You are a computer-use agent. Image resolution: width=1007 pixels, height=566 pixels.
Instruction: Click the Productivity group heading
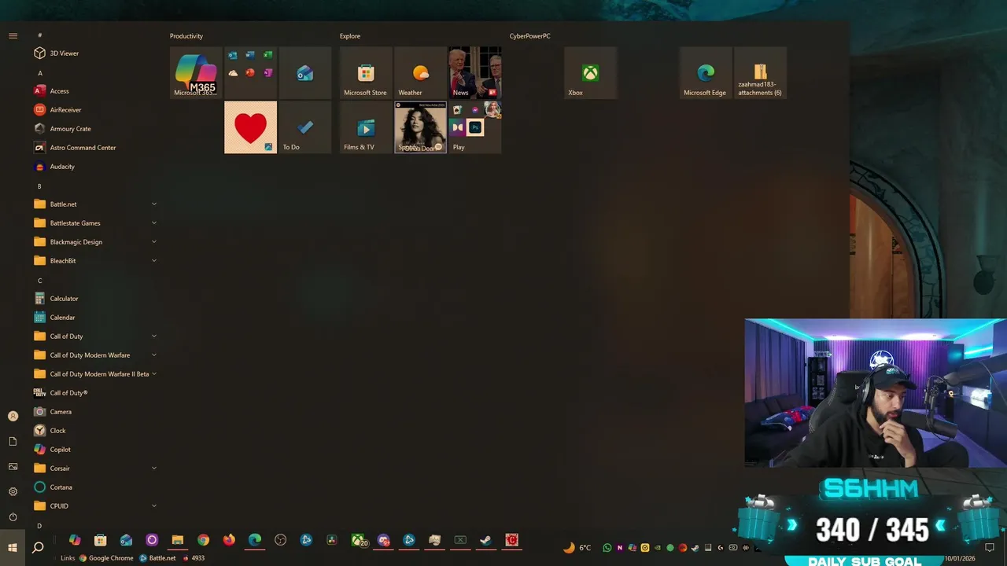point(186,36)
